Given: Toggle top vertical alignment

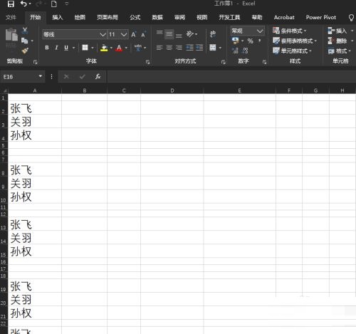Looking at the screenshot, I should (159, 33).
